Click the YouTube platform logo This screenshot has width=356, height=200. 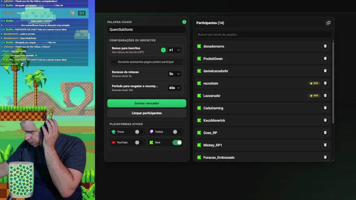113,142
